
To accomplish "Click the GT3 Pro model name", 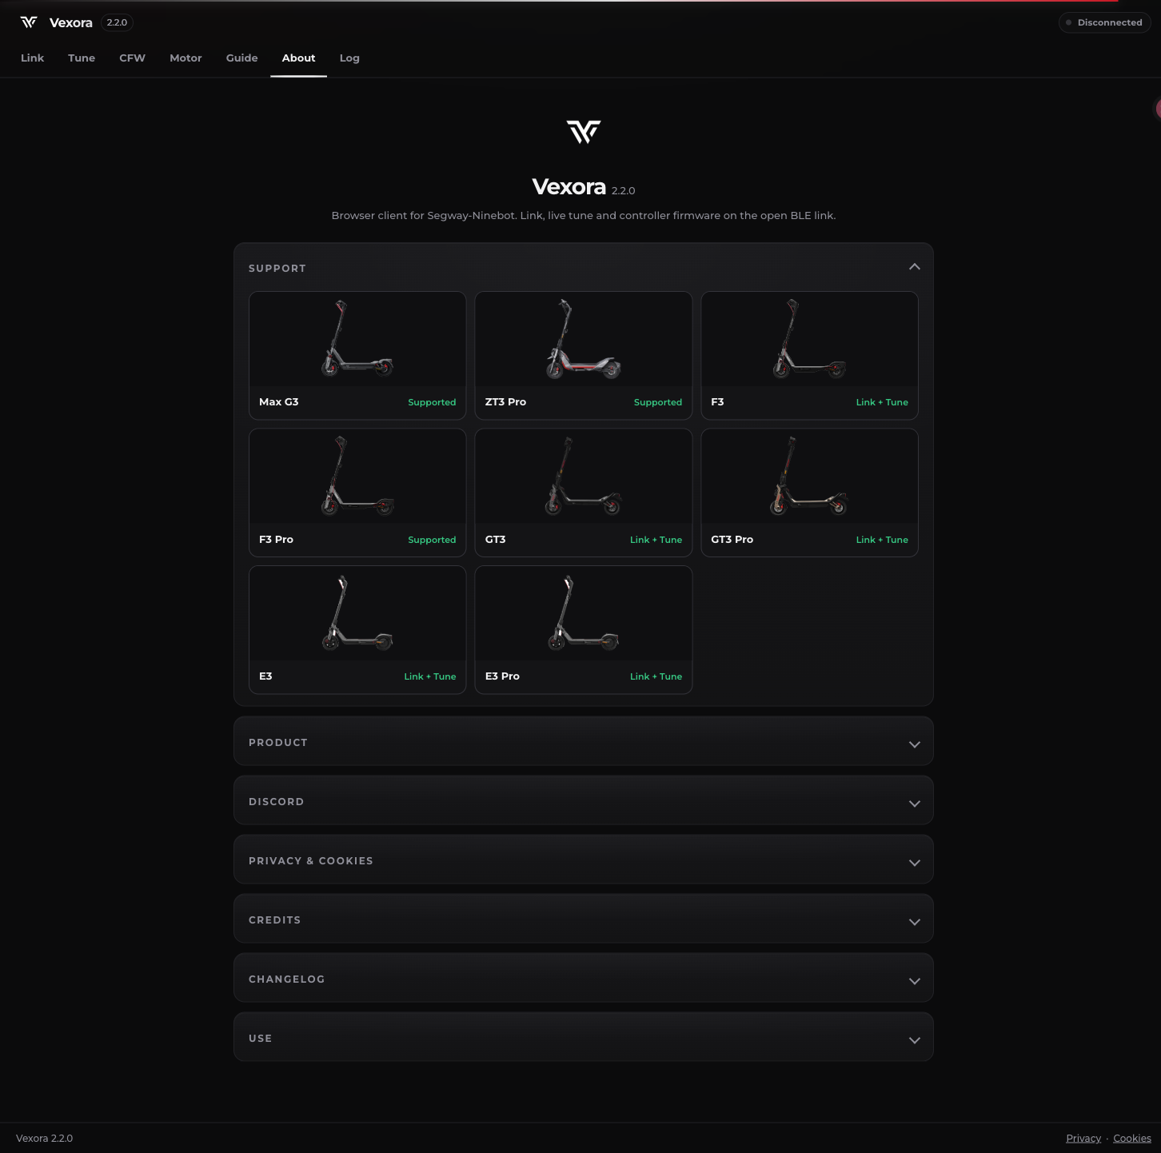I will pyautogui.click(x=732, y=540).
